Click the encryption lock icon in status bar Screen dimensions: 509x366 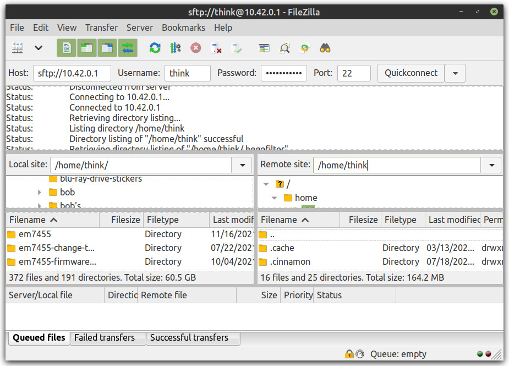[x=349, y=354]
